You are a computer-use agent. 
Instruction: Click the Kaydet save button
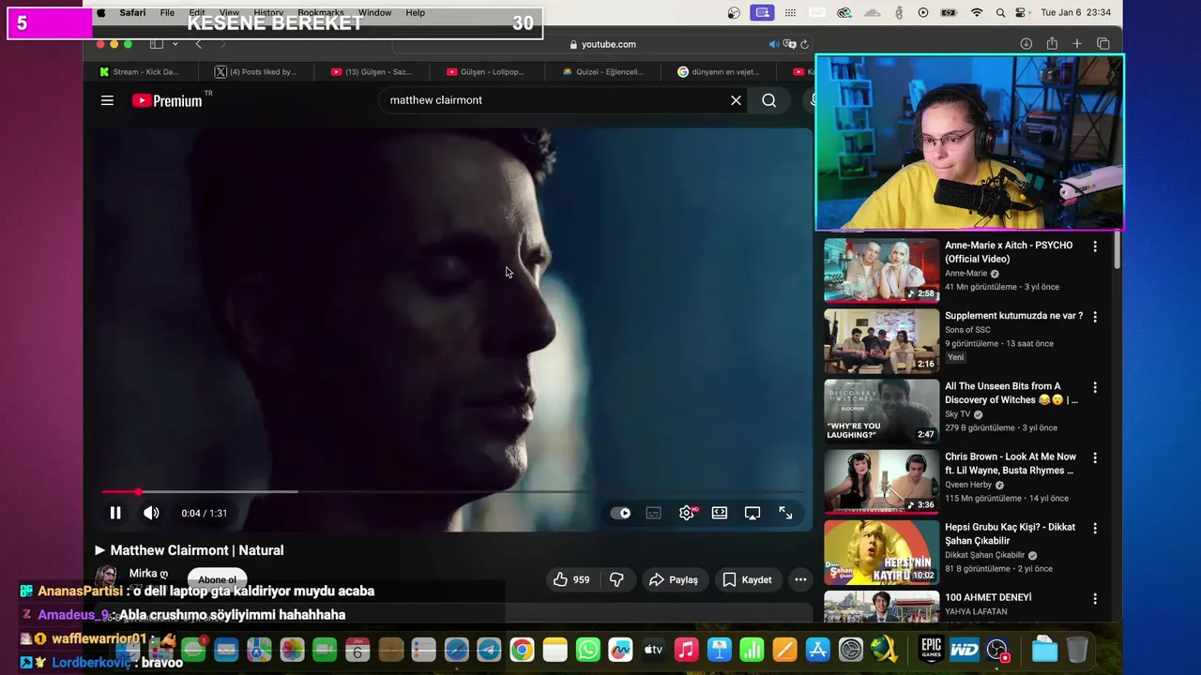[x=747, y=579]
